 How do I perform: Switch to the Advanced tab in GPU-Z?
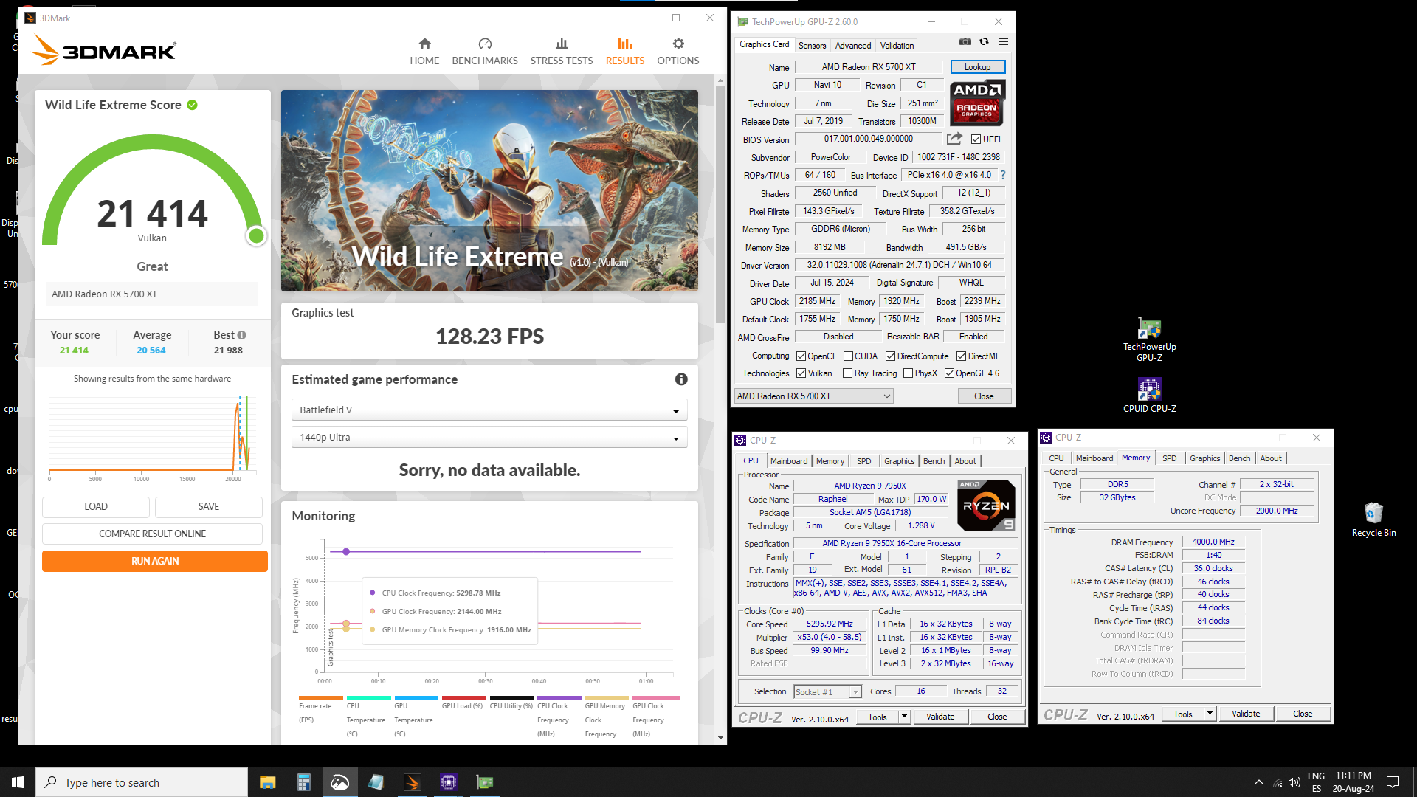(x=853, y=46)
